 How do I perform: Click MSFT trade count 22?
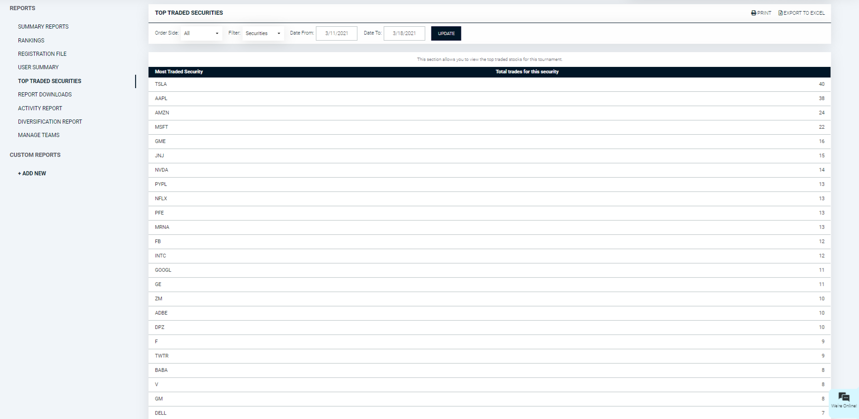click(x=822, y=127)
